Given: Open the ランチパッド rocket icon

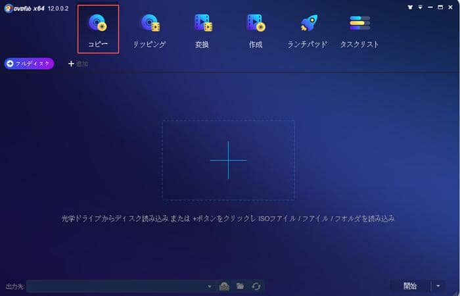Looking at the screenshot, I should click(308, 30).
